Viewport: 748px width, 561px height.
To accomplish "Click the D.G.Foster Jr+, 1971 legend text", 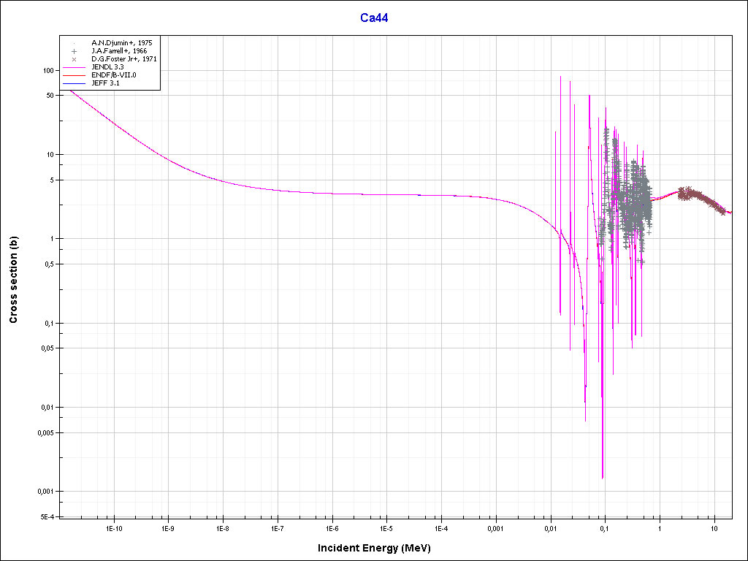I will point(124,59).
